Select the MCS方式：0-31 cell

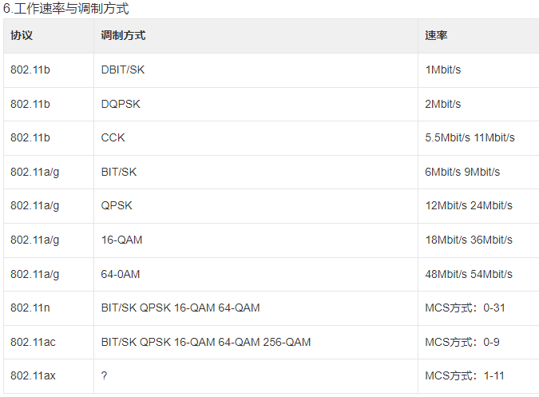[464, 308]
